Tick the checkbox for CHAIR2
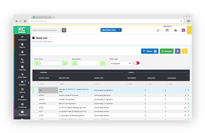Image resolution: width=205 pixels, height=133 pixels. [x=36, y=103]
